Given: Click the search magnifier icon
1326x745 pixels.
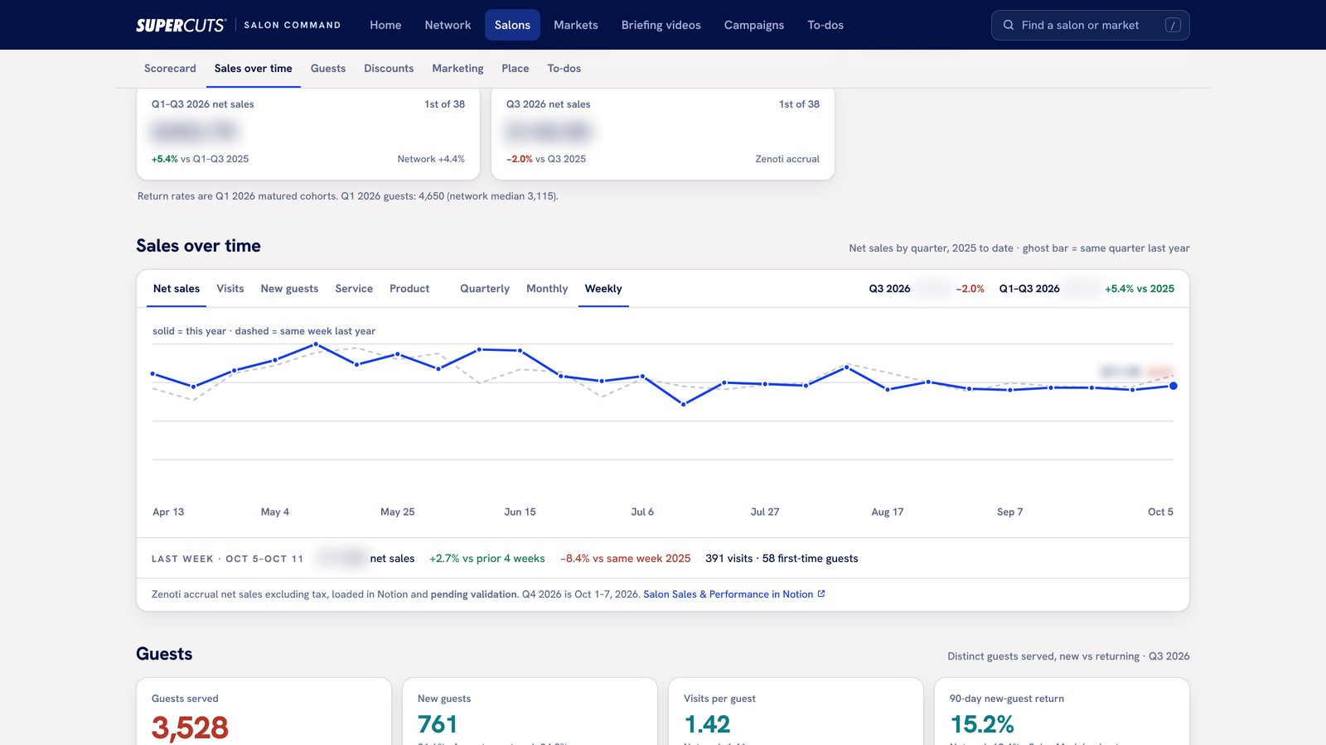Looking at the screenshot, I should point(1009,25).
